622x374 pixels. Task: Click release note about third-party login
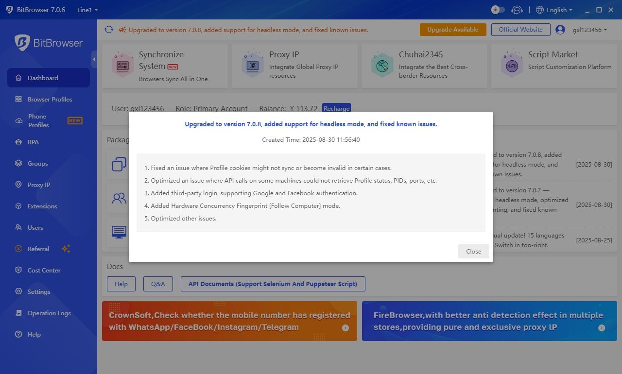pos(251,193)
